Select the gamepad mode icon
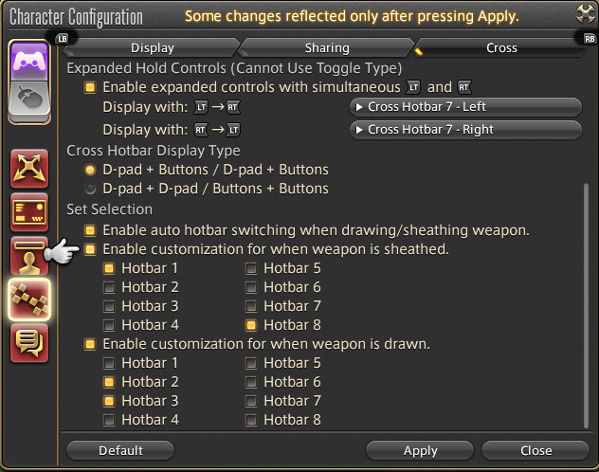This screenshot has height=472, width=599. tap(29, 62)
